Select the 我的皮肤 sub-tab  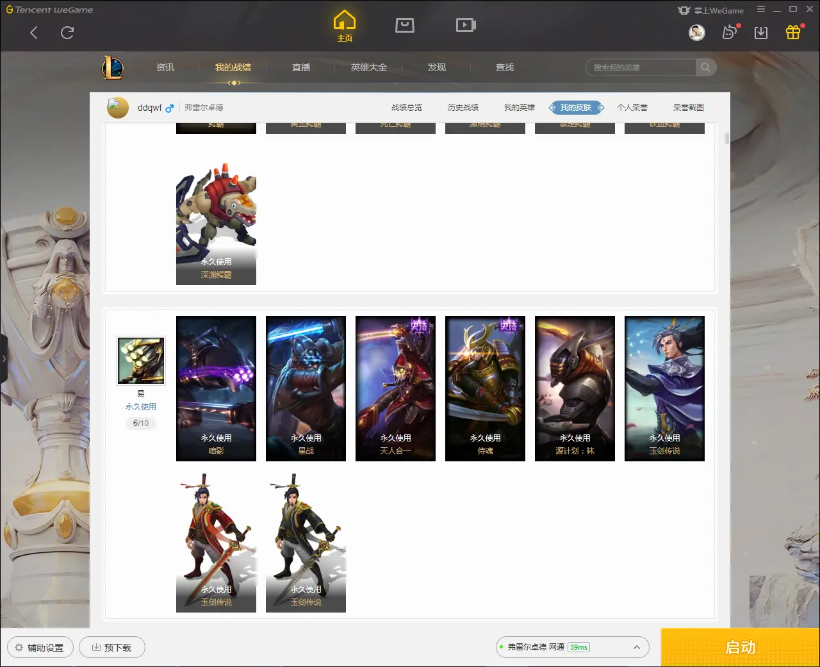[x=576, y=108]
